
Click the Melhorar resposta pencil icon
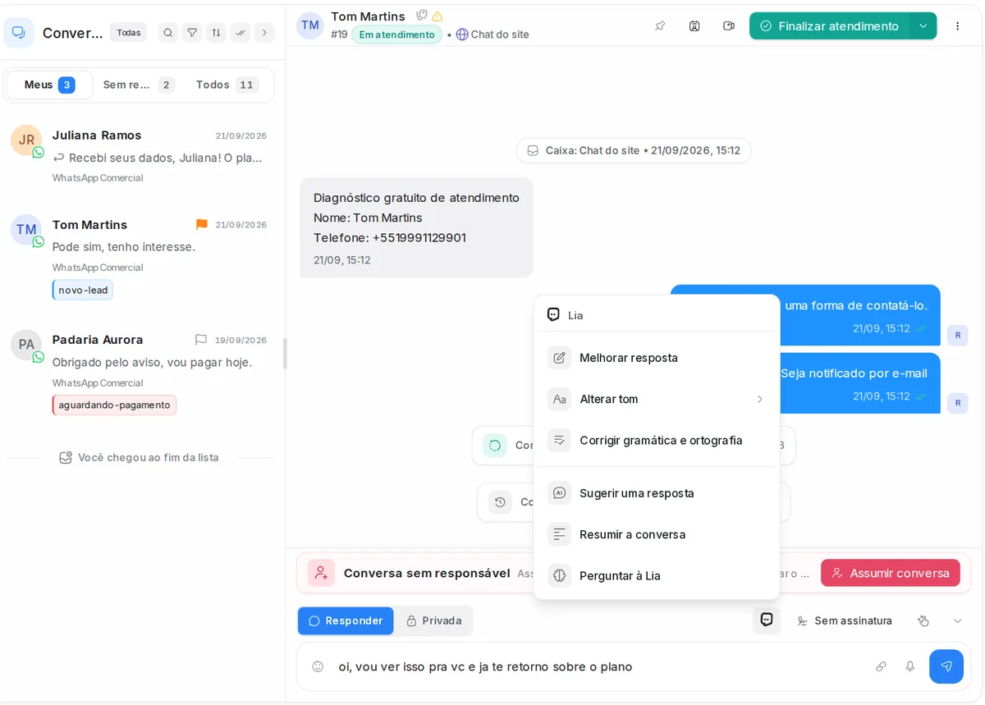coord(559,358)
